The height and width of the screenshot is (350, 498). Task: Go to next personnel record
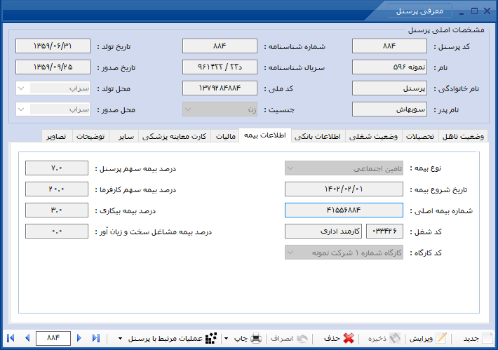tap(79, 338)
